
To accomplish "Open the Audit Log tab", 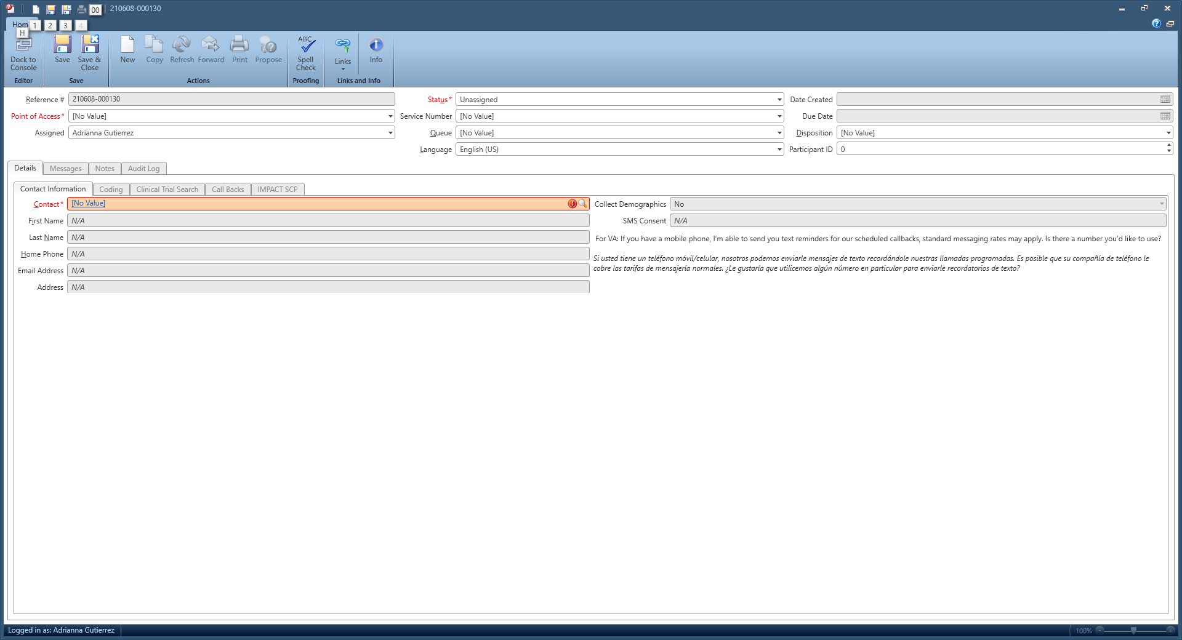I will click(143, 169).
